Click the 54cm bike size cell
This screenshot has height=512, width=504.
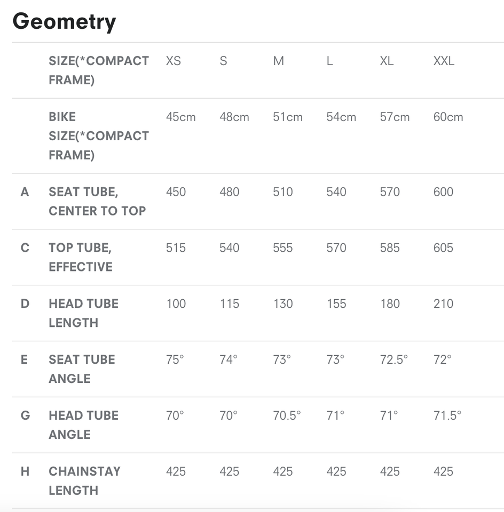(x=341, y=117)
